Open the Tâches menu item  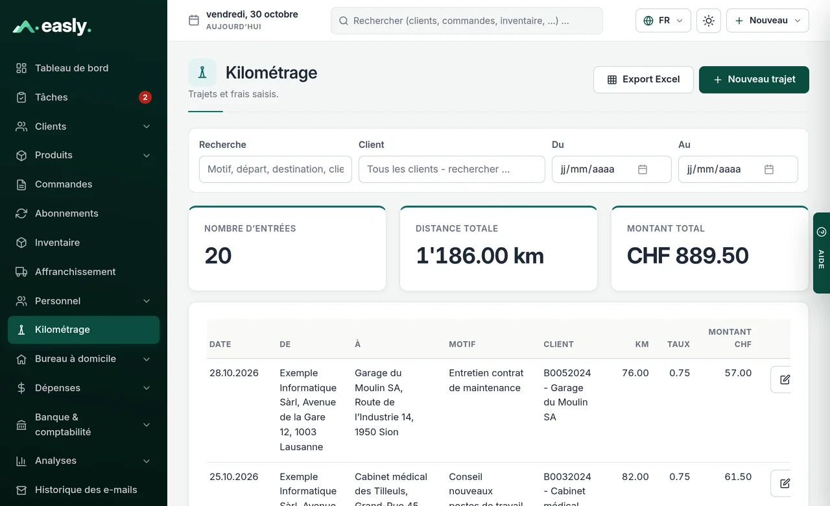pos(84,97)
